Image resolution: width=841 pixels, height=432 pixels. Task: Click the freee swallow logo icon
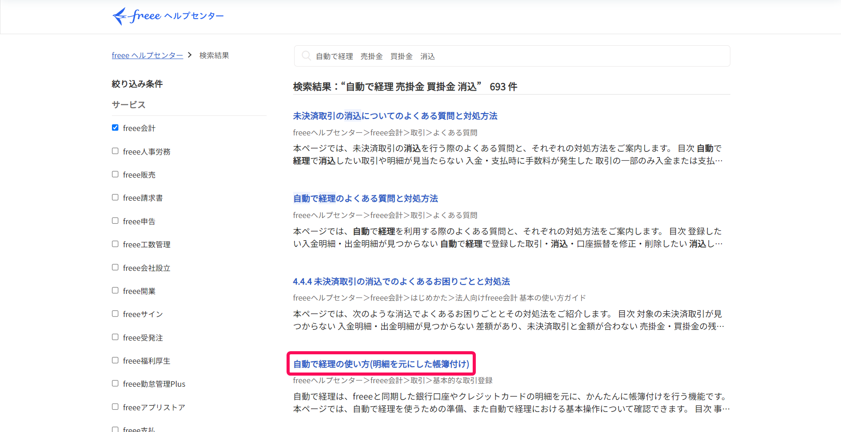click(x=120, y=16)
